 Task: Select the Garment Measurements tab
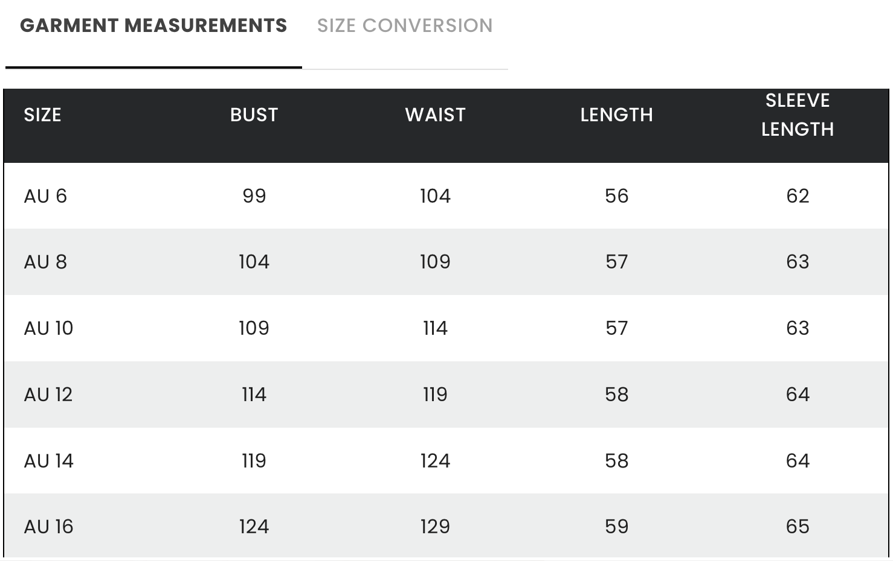[x=153, y=26]
